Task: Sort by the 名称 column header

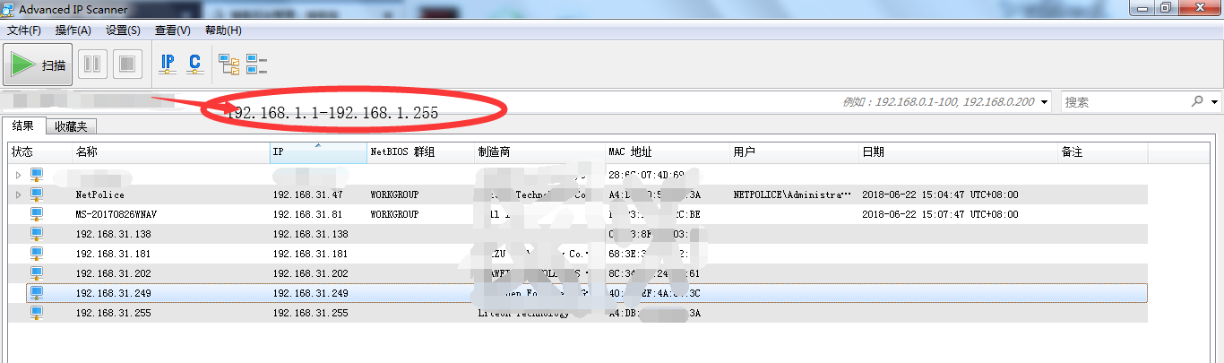Action: point(171,152)
